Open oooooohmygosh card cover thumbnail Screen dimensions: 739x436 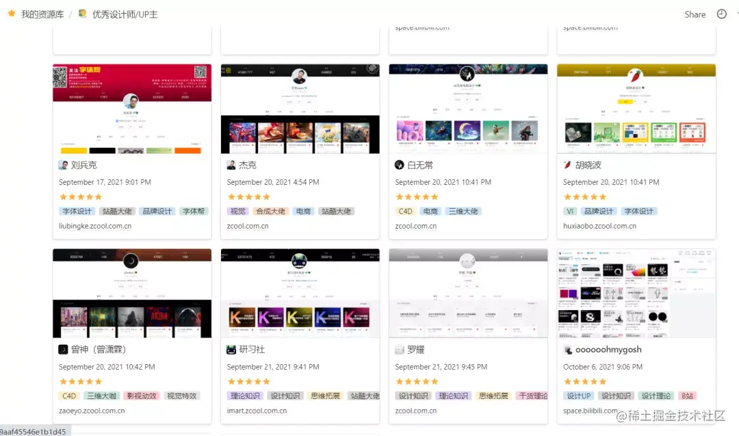pyautogui.click(x=636, y=293)
